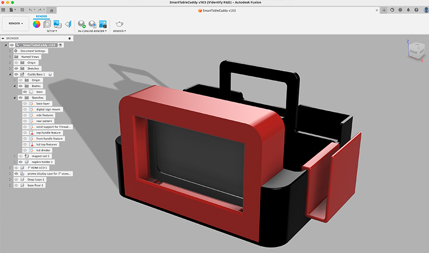The height and width of the screenshot is (253, 429).
Task: Open the Job Status clock icon
Action: [x=400, y=10]
